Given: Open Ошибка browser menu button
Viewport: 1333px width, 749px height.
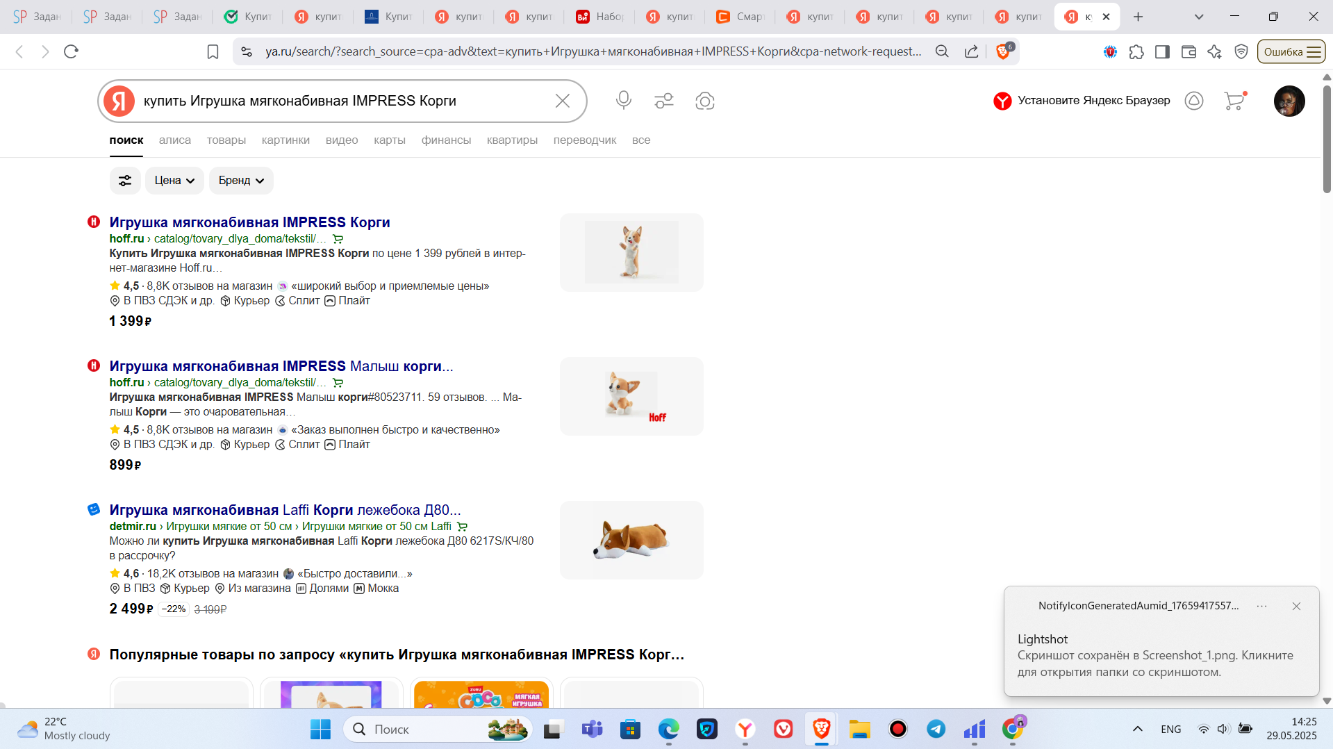Looking at the screenshot, I should (1291, 51).
